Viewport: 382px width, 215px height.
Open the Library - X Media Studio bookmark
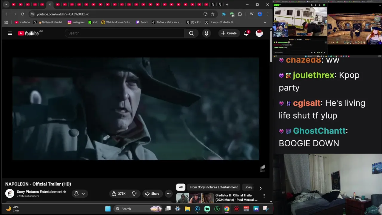tap(220, 22)
